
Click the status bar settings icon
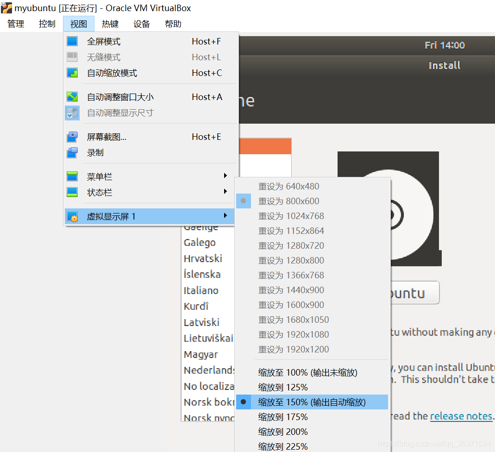[72, 192]
